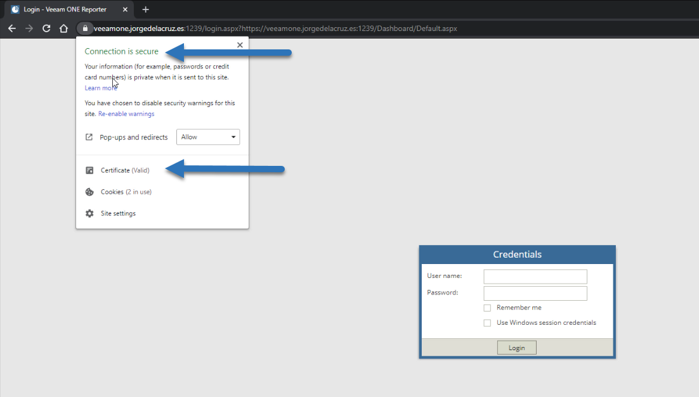Click the Pop-ups and redirects label
699x397 pixels.
(x=134, y=137)
